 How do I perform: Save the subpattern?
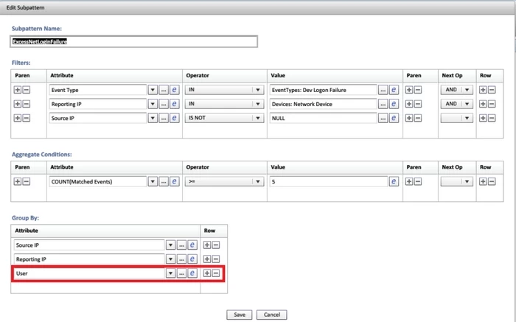point(240,315)
